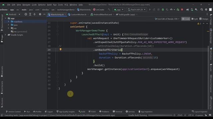Image resolution: width=213 pixels, height=119 pixels.
Task: Click the Apply Code Changes icon
Action: point(158,10)
